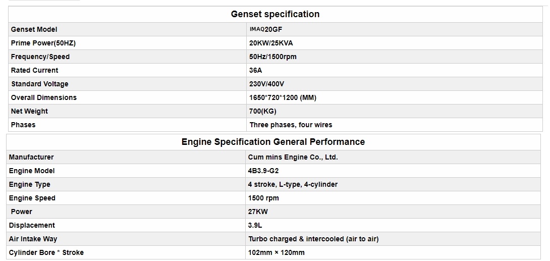Click the 1650*720*1200 (MM) dimensions value
Screen dimensions: 550x261
tap(283, 97)
